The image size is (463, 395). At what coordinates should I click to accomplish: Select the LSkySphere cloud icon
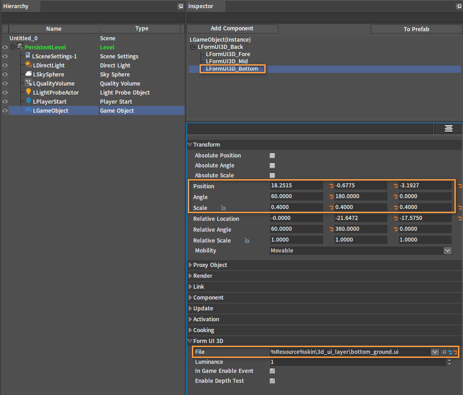29,74
